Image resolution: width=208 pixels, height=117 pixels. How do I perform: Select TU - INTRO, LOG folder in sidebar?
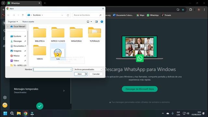tap(18, 65)
